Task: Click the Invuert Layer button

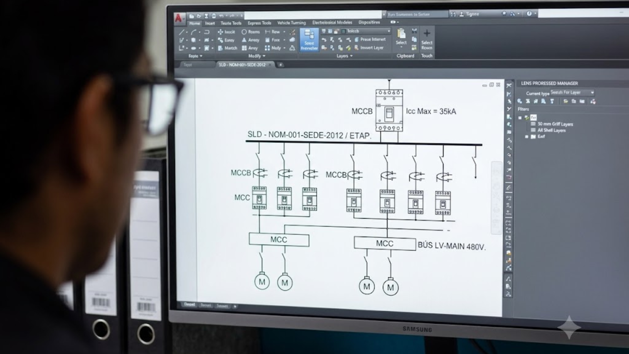Action: (x=369, y=48)
